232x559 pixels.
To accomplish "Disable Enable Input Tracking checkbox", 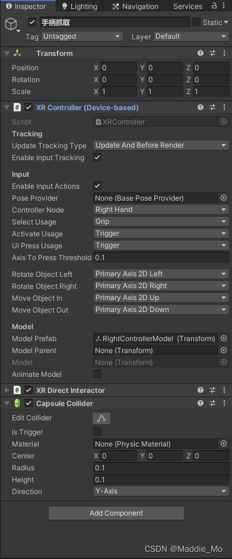I will pyautogui.click(x=97, y=157).
